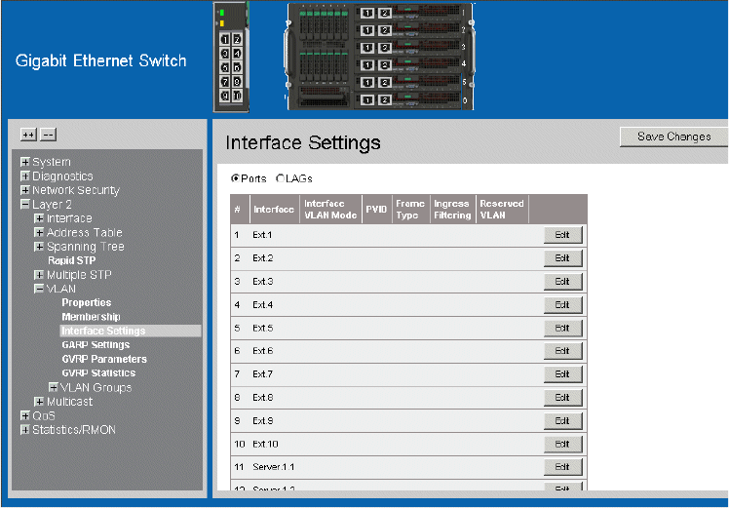This screenshot has width=729, height=508.
Task: Expand the VLAN Groups node
Action: 53,388
